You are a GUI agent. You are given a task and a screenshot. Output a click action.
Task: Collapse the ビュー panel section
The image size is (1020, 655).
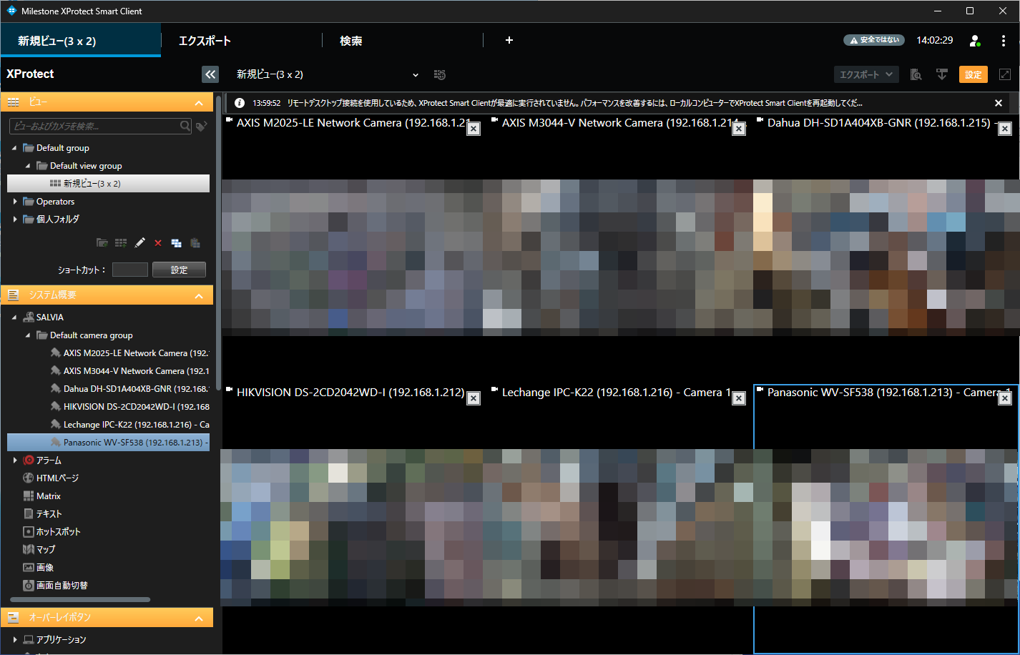click(x=199, y=103)
